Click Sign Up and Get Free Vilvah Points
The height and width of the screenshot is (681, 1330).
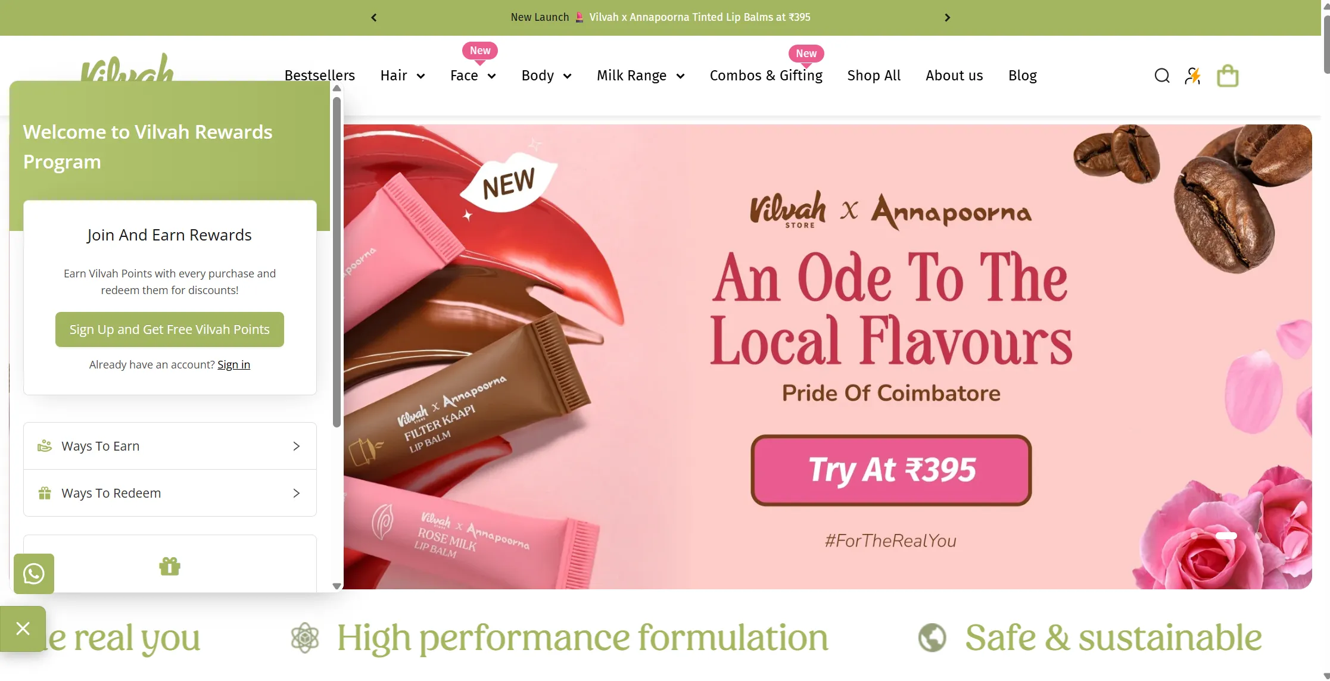(170, 329)
